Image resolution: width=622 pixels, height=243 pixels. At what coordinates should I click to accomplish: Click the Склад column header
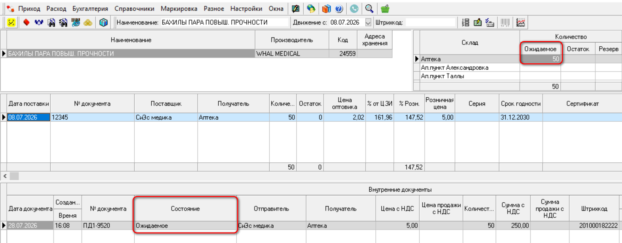tap(470, 42)
